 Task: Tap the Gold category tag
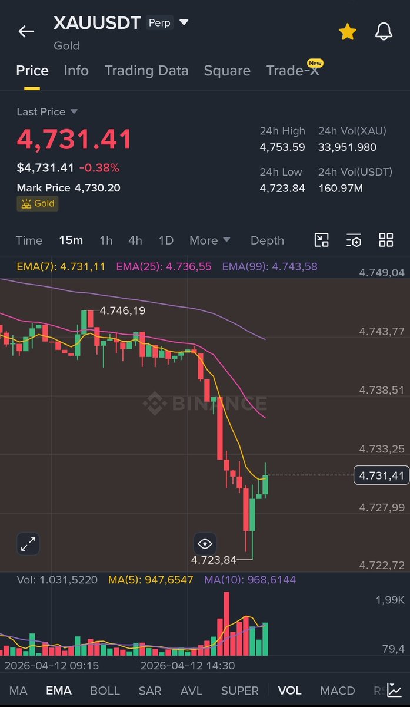38,203
